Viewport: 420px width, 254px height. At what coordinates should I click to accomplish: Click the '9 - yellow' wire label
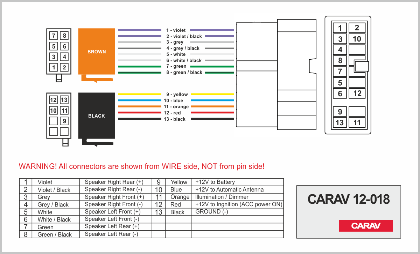tap(177, 94)
